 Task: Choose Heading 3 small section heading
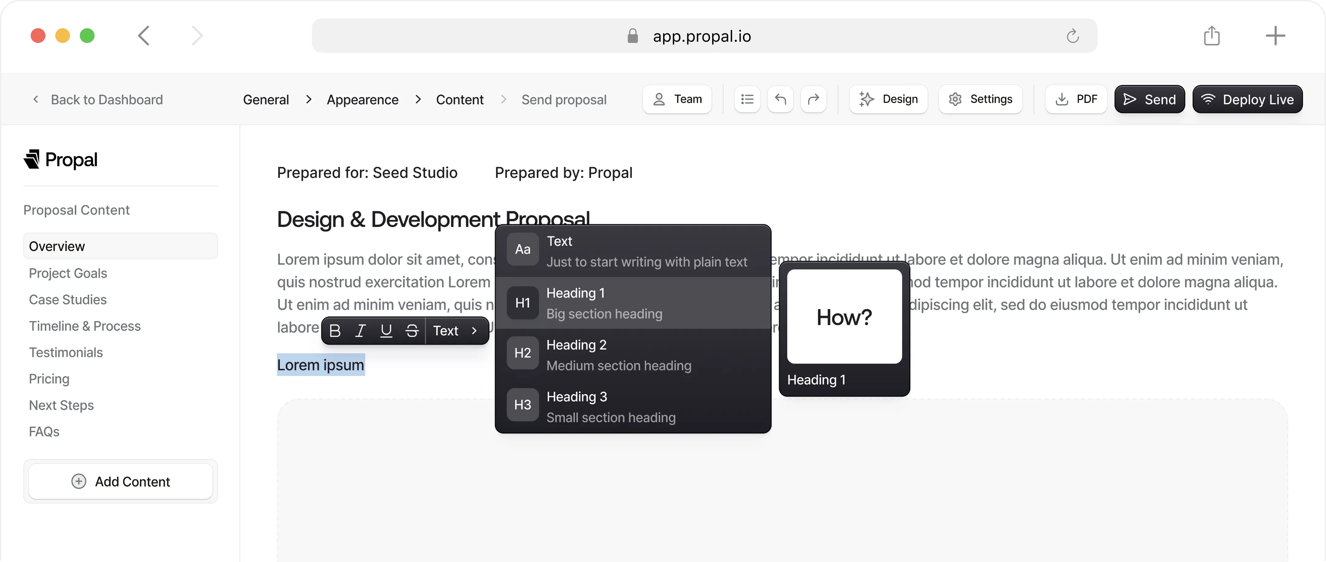632,406
